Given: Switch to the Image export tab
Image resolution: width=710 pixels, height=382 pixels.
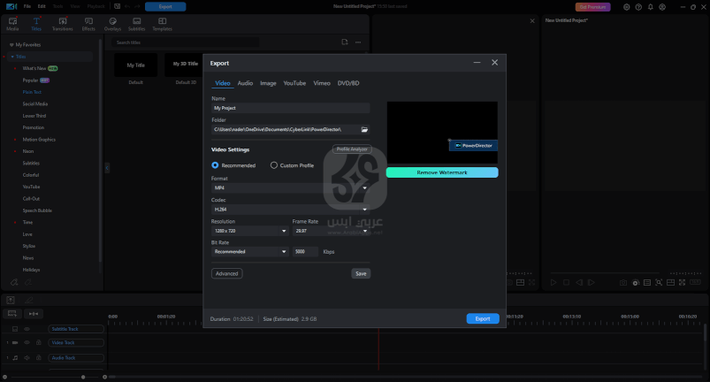Looking at the screenshot, I should coord(268,83).
